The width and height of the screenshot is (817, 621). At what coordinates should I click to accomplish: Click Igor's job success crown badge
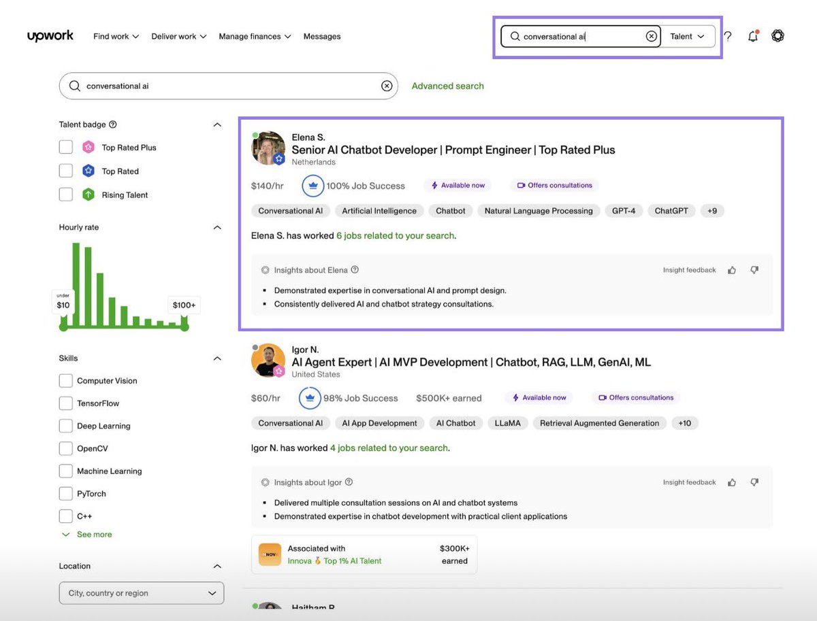310,398
